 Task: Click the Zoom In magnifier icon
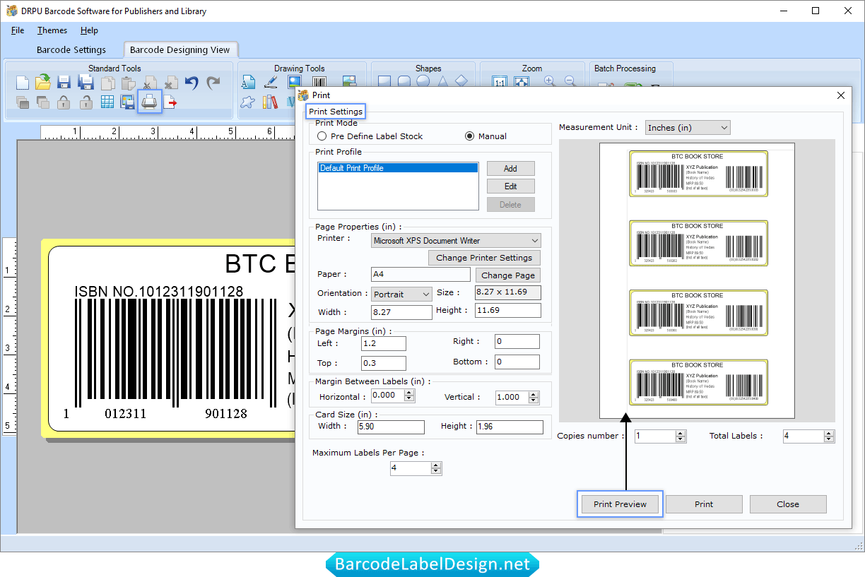[550, 82]
